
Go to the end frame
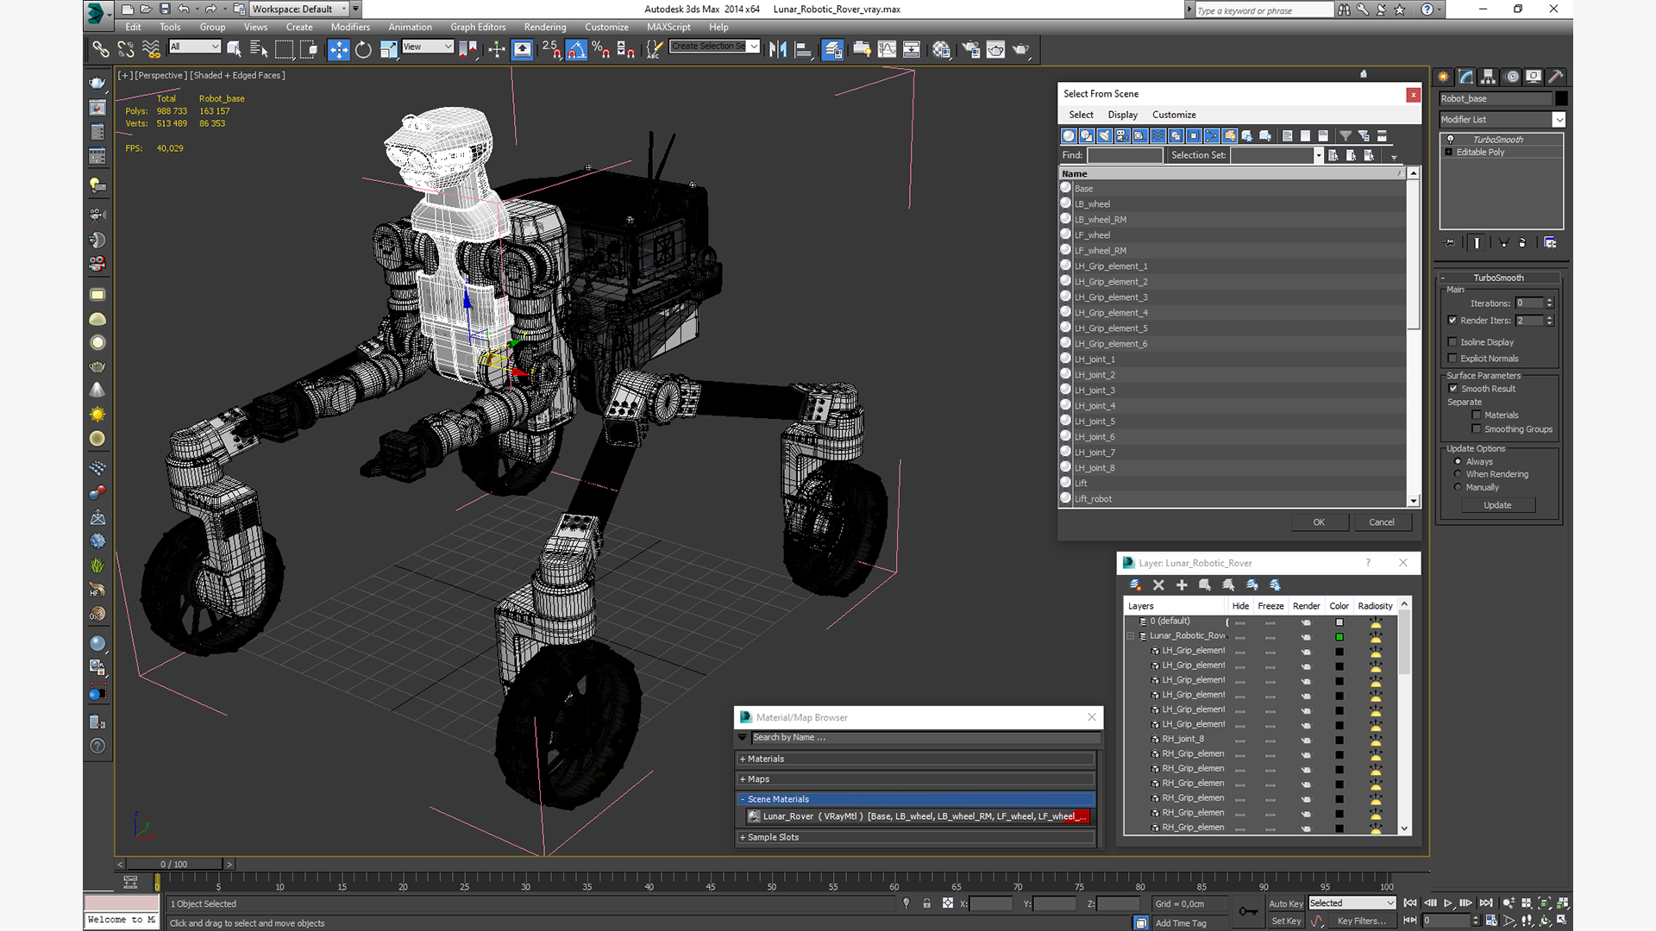[x=1486, y=903]
